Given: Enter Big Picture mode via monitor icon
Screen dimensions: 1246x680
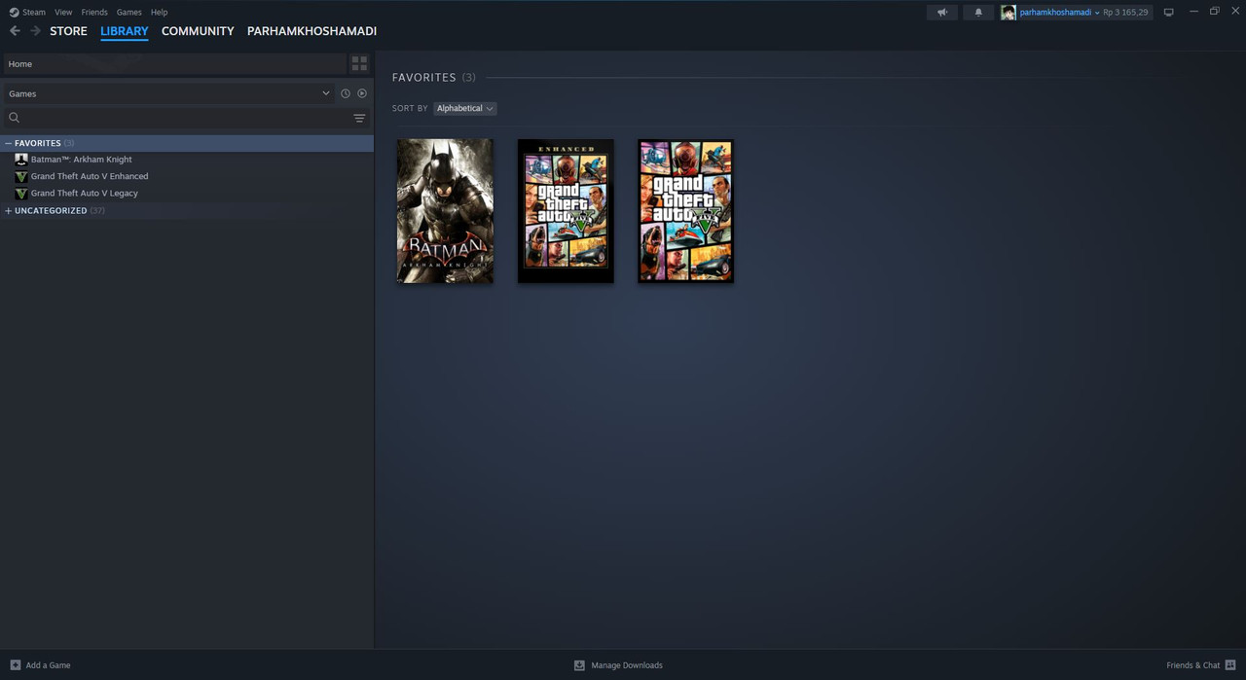Looking at the screenshot, I should click(x=1169, y=13).
